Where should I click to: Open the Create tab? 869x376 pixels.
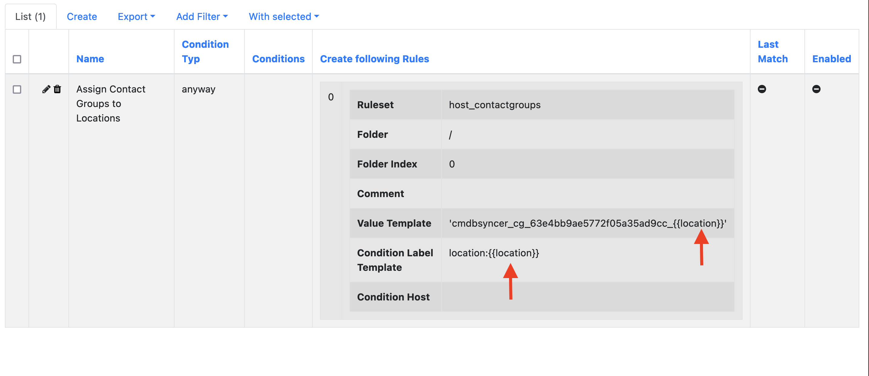point(82,17)
